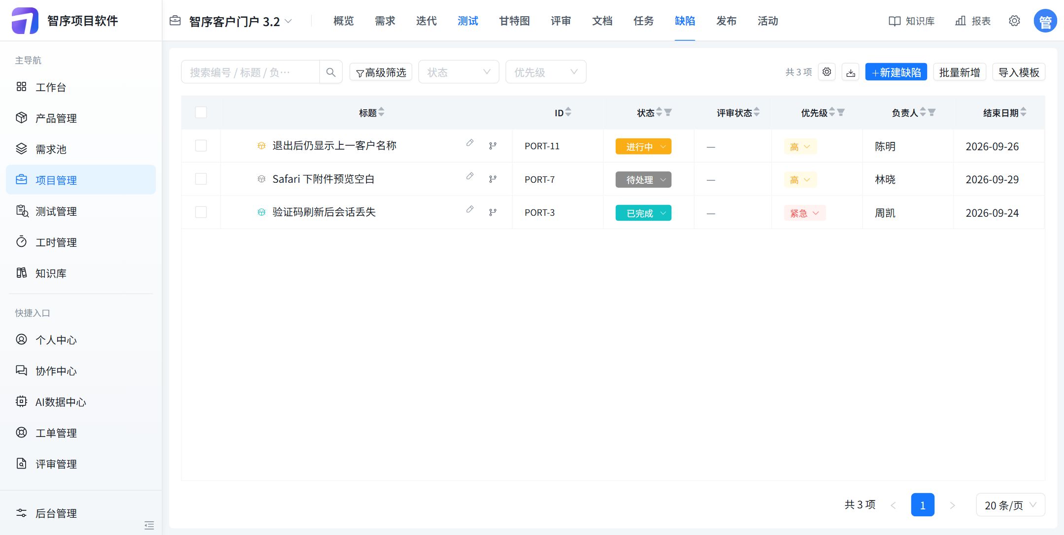Image resolution: width=1064 pixels, height=535 pixels.
Task: Click branch icon in PORT-3 row
Action: click(x=493, y=212)
